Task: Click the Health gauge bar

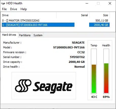Action: 106,71
